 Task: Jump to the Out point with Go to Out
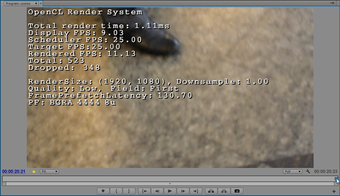[x=196, y=191]
